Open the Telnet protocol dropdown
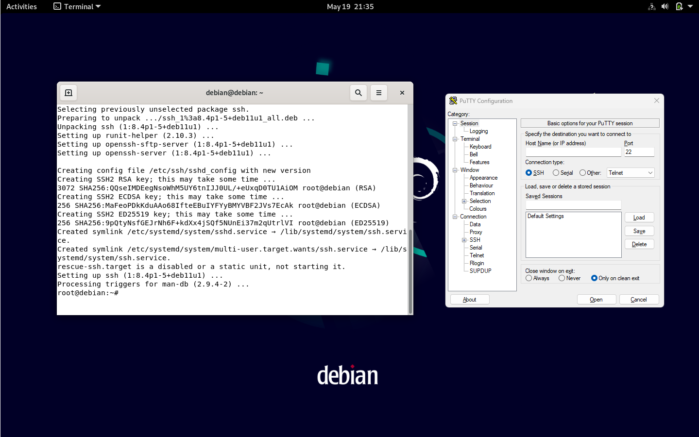 pyautogui.click(x=631, y=173)
